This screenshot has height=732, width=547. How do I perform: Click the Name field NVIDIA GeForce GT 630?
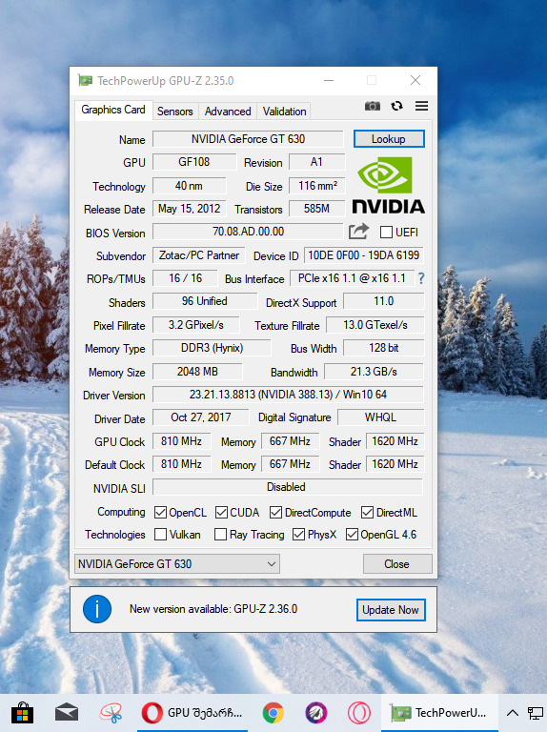[248, 138]
